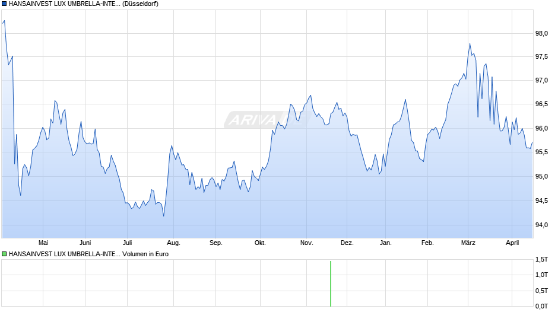Click the March price peak on the line
The width and height of the screenshot is (558, 312).
coord(470,44)
